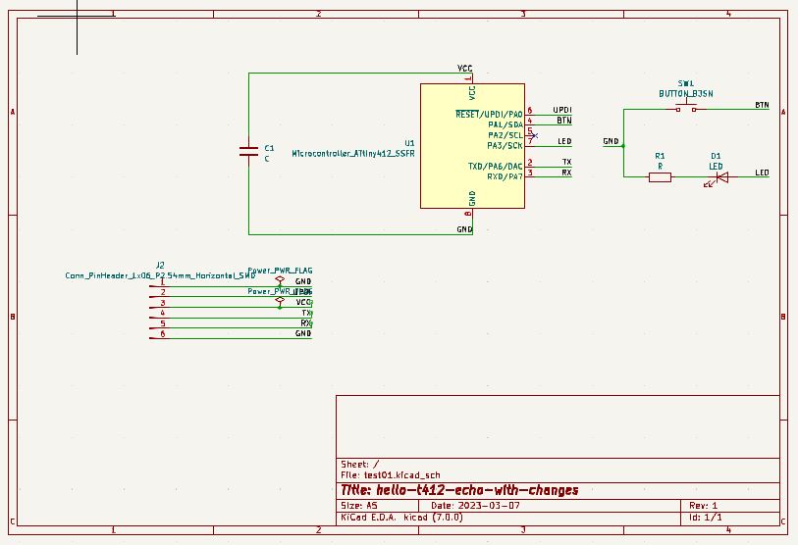798x545 pixels.
Task: Select the D1 LED diode symbol
Action: tap(721, 177)
